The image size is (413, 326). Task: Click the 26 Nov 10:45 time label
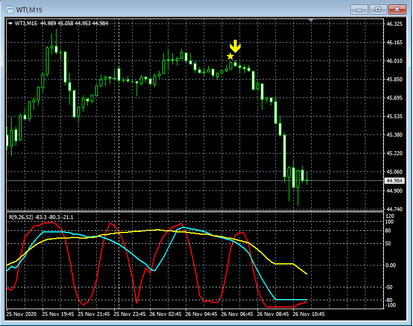309,315
